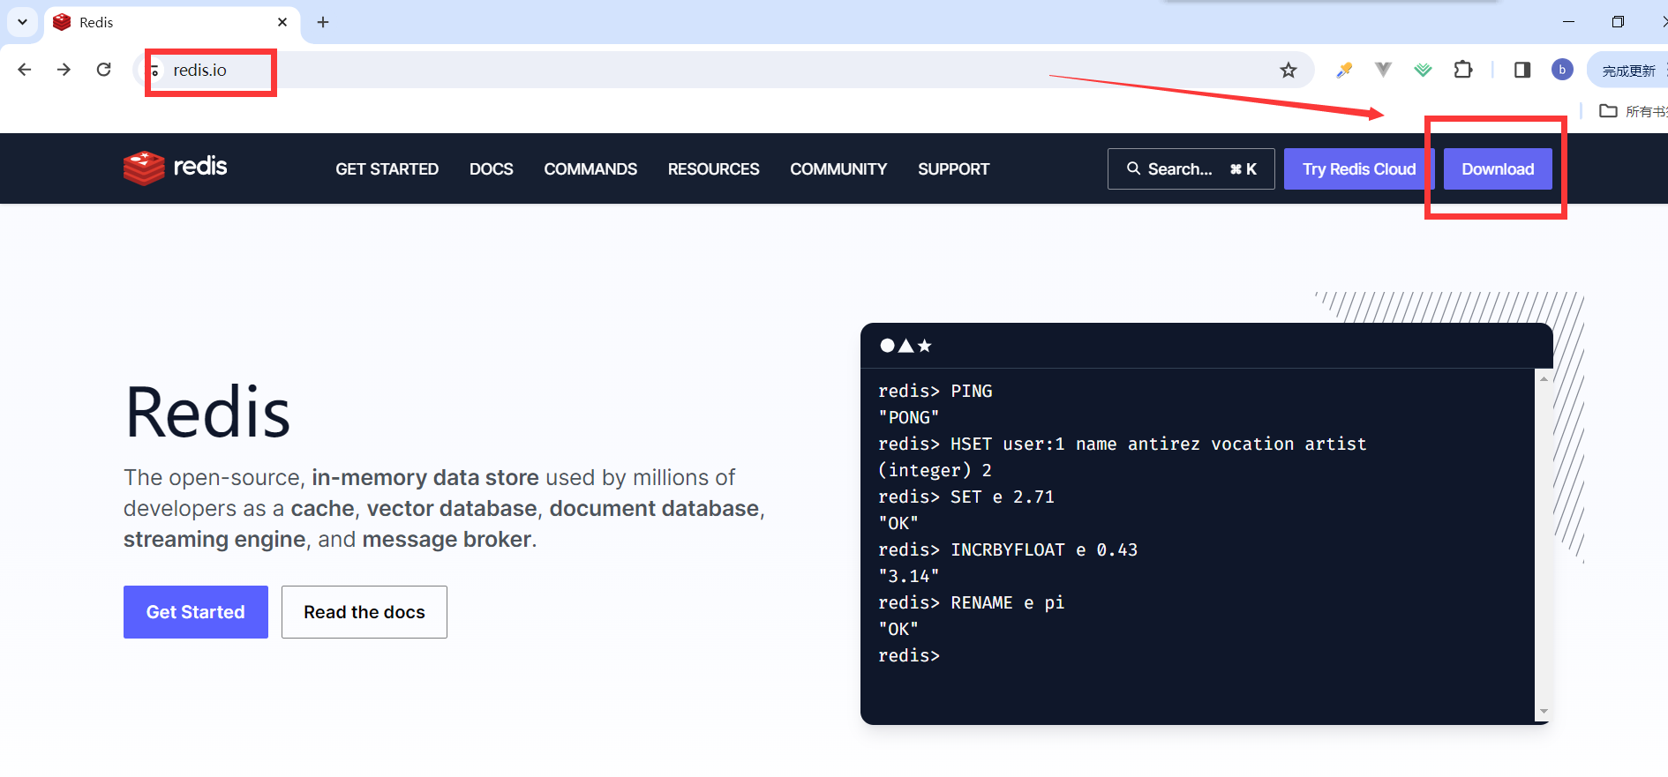Open the SUPPORT menu item
Viewport: 1668px width, 777px height.
(953, 168)
